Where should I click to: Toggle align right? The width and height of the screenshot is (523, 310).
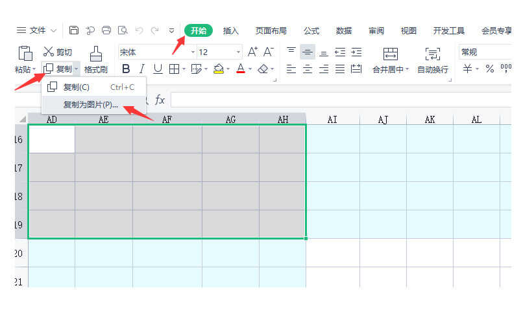324,69
